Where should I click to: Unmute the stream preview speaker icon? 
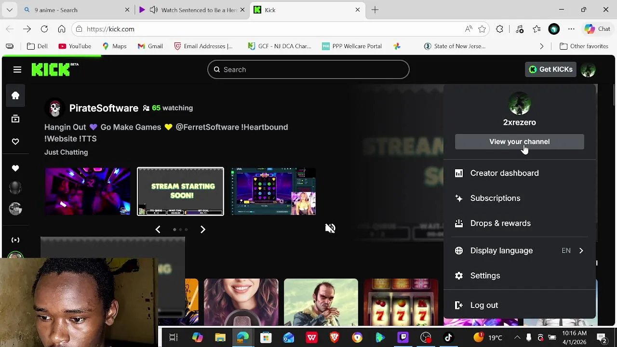click(330, 228)
